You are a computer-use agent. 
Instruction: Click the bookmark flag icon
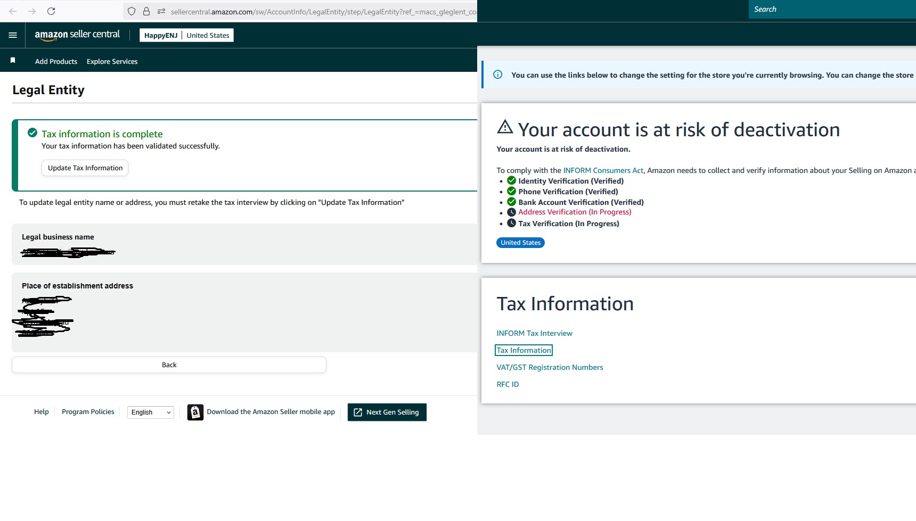coord(13,61)
